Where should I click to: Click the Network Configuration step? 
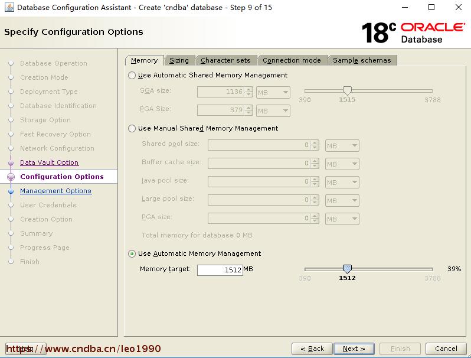pyautogui.click(x=57, y=148)
